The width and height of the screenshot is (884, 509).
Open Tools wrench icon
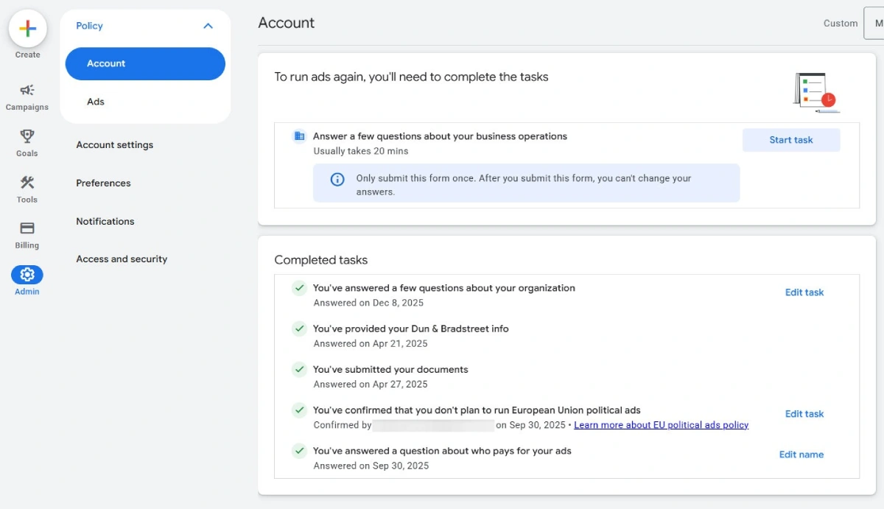pos(27,182)
